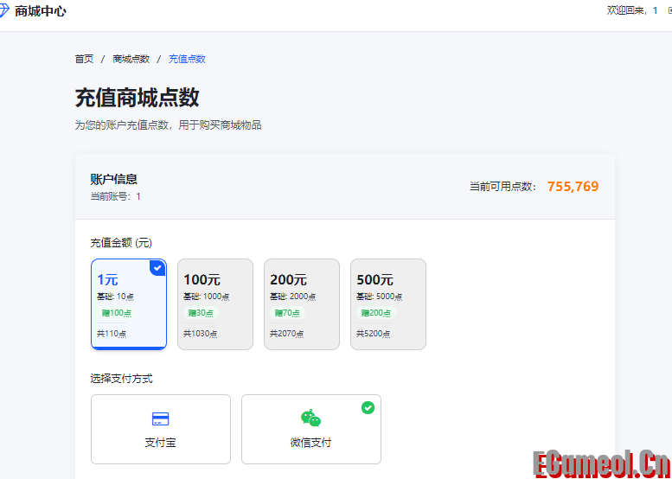
Task: Click the 充值点数 breadcrumb item
Action: [187, 59]
